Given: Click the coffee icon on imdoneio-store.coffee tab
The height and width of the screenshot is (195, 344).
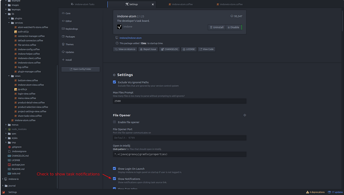Looking at the screenshot, I should [x=218, y=4].
